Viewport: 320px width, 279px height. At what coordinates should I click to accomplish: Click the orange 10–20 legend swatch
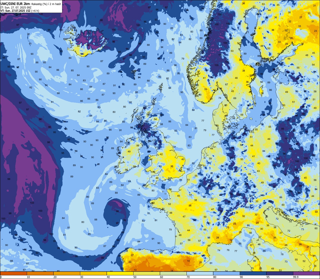pyautogui.click(x=40, y=273)
